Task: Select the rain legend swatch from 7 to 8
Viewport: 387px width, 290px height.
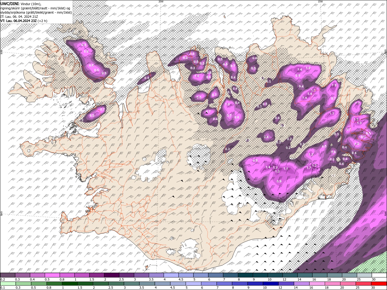Action: pyautogui.click(x=224, y=283)
